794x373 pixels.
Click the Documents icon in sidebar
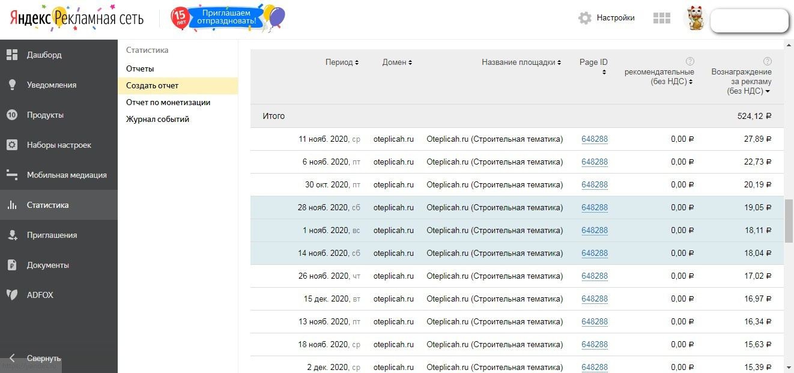pyautogui.click(x=12, y=265)
